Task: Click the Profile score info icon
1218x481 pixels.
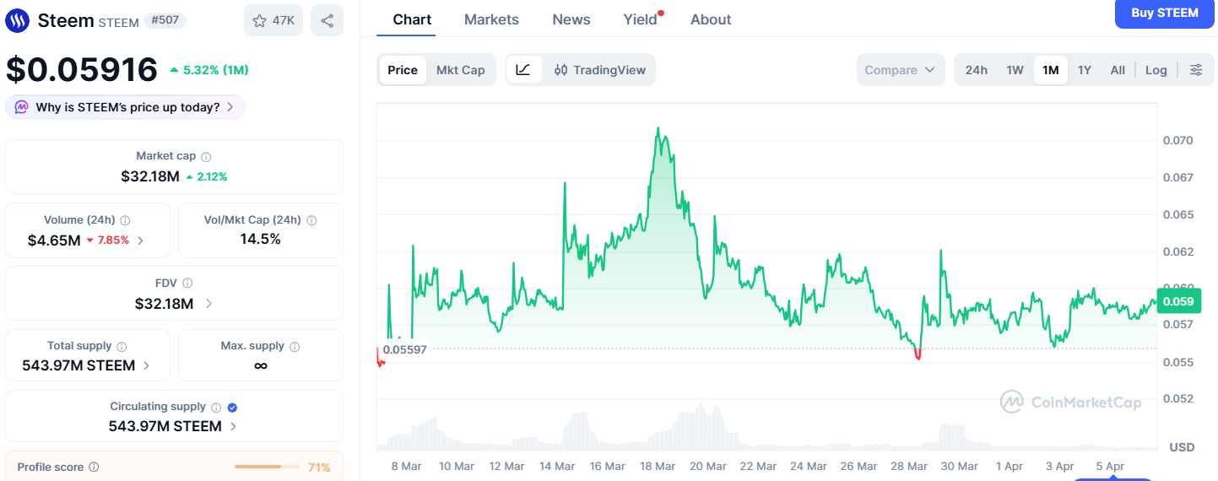Action: tap(94, 467)
